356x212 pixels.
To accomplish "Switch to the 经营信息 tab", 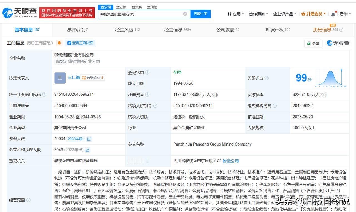I will (178, 30).
